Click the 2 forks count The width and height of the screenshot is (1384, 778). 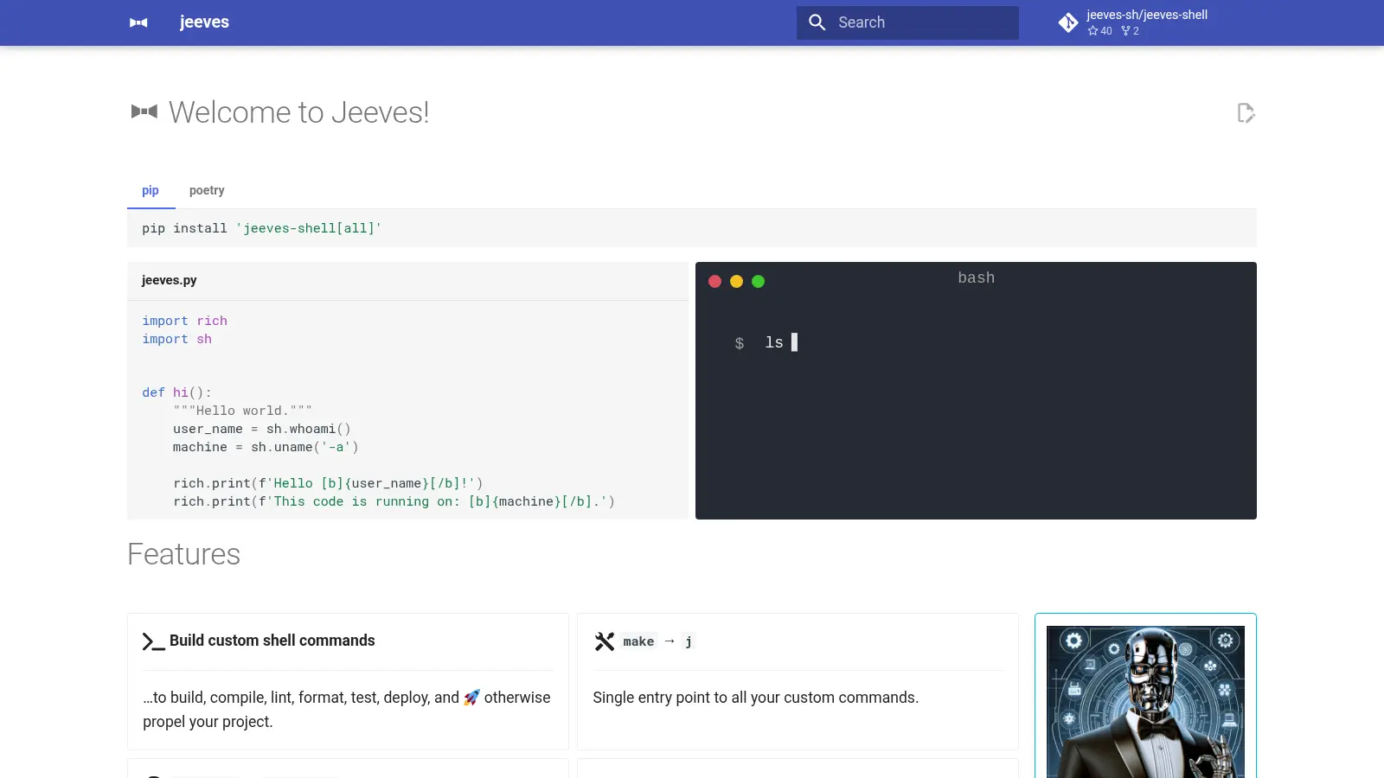click(x=1131, y=31)
